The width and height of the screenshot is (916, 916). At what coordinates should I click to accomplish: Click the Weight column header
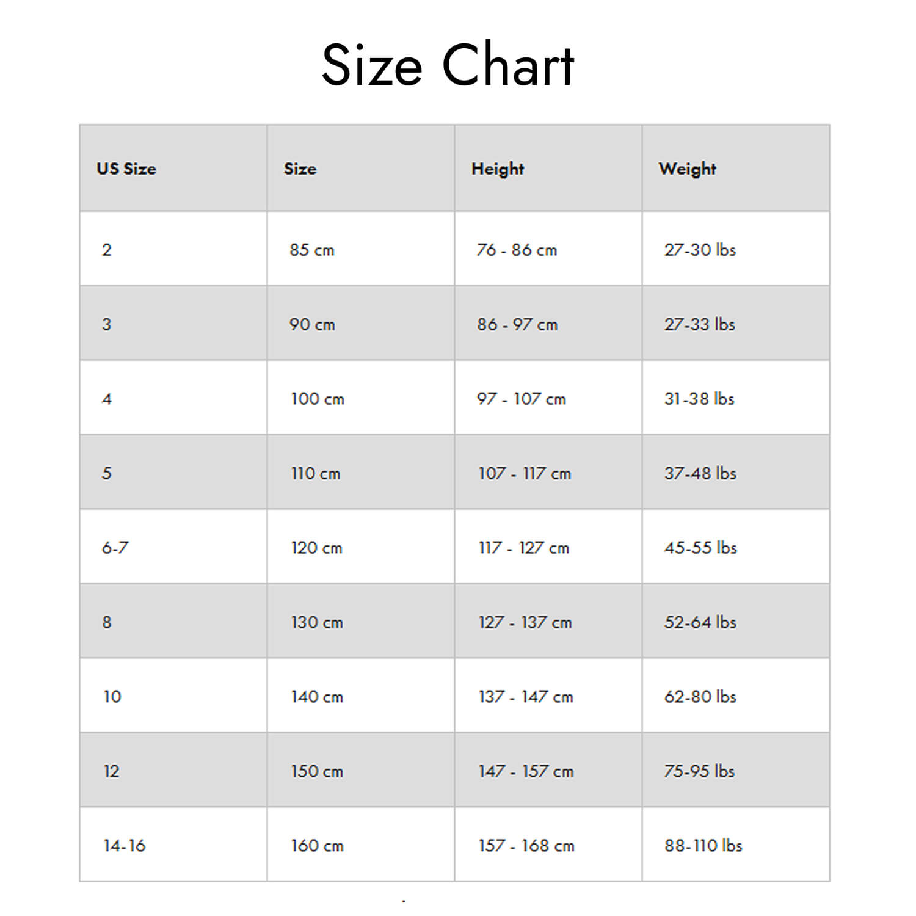click(x=736, y=169)
